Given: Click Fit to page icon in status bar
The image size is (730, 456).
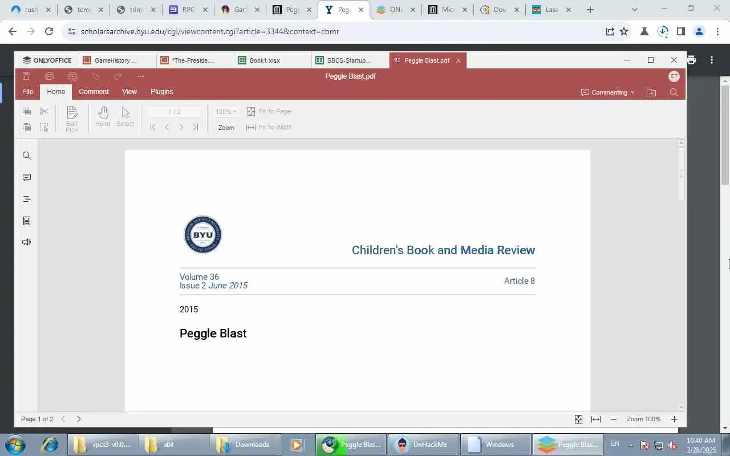Looking at the screenshot, I should (x=578, y=420).
